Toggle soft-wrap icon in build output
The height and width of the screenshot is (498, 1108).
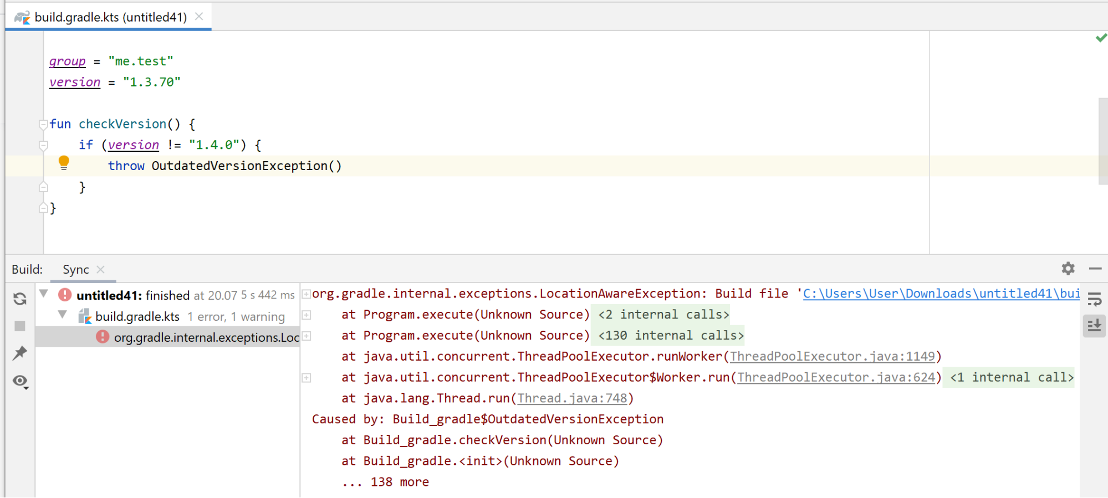(x=1095, y=299)
